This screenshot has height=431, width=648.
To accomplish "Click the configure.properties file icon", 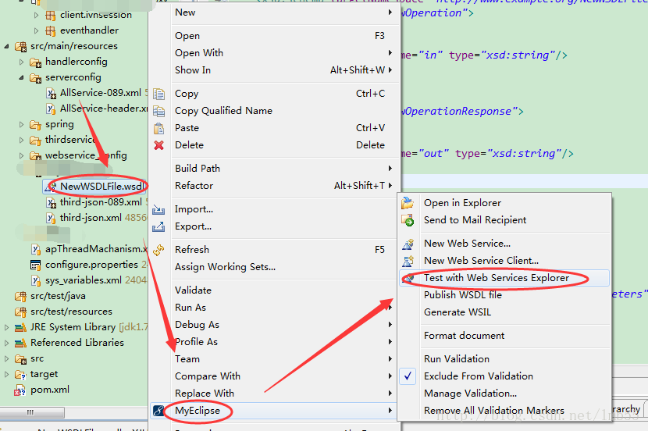I will 36,265.
